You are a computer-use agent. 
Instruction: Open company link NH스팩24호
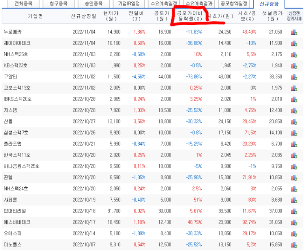(16, 188)
